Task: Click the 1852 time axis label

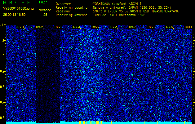Action: [x=39, y=27]
